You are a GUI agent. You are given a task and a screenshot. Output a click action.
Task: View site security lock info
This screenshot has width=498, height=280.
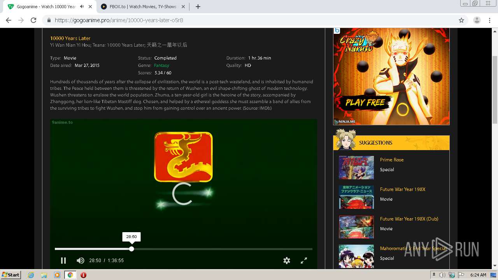tap(49, 20)
